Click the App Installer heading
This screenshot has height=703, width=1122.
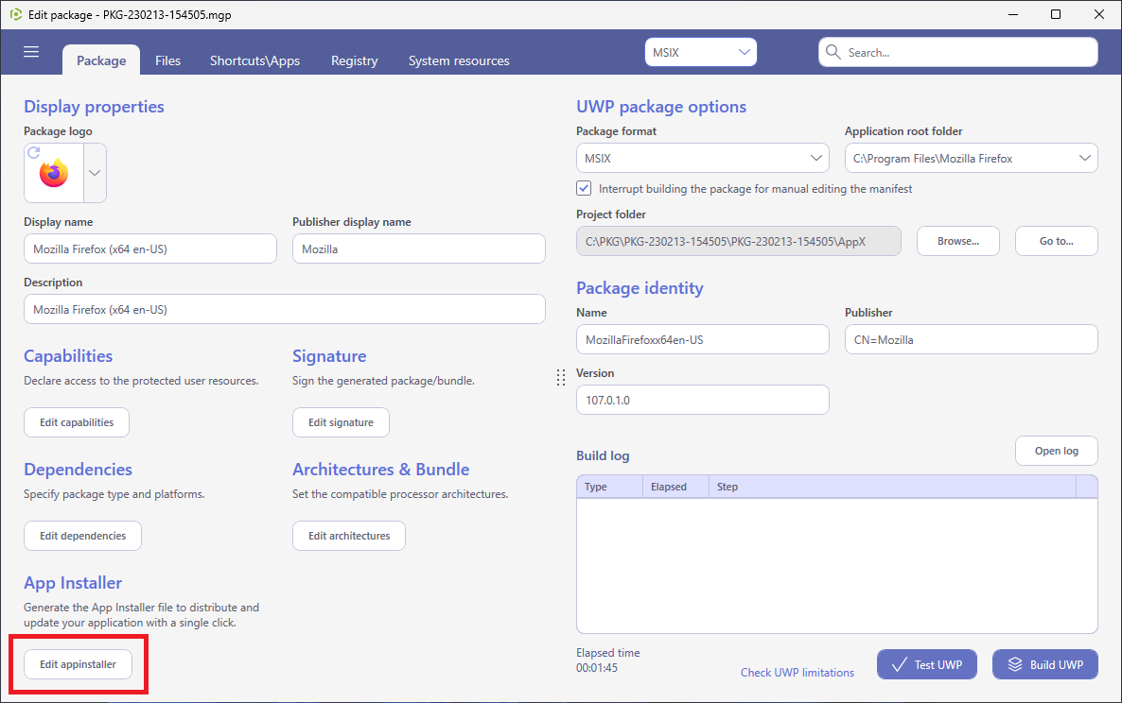73,583
